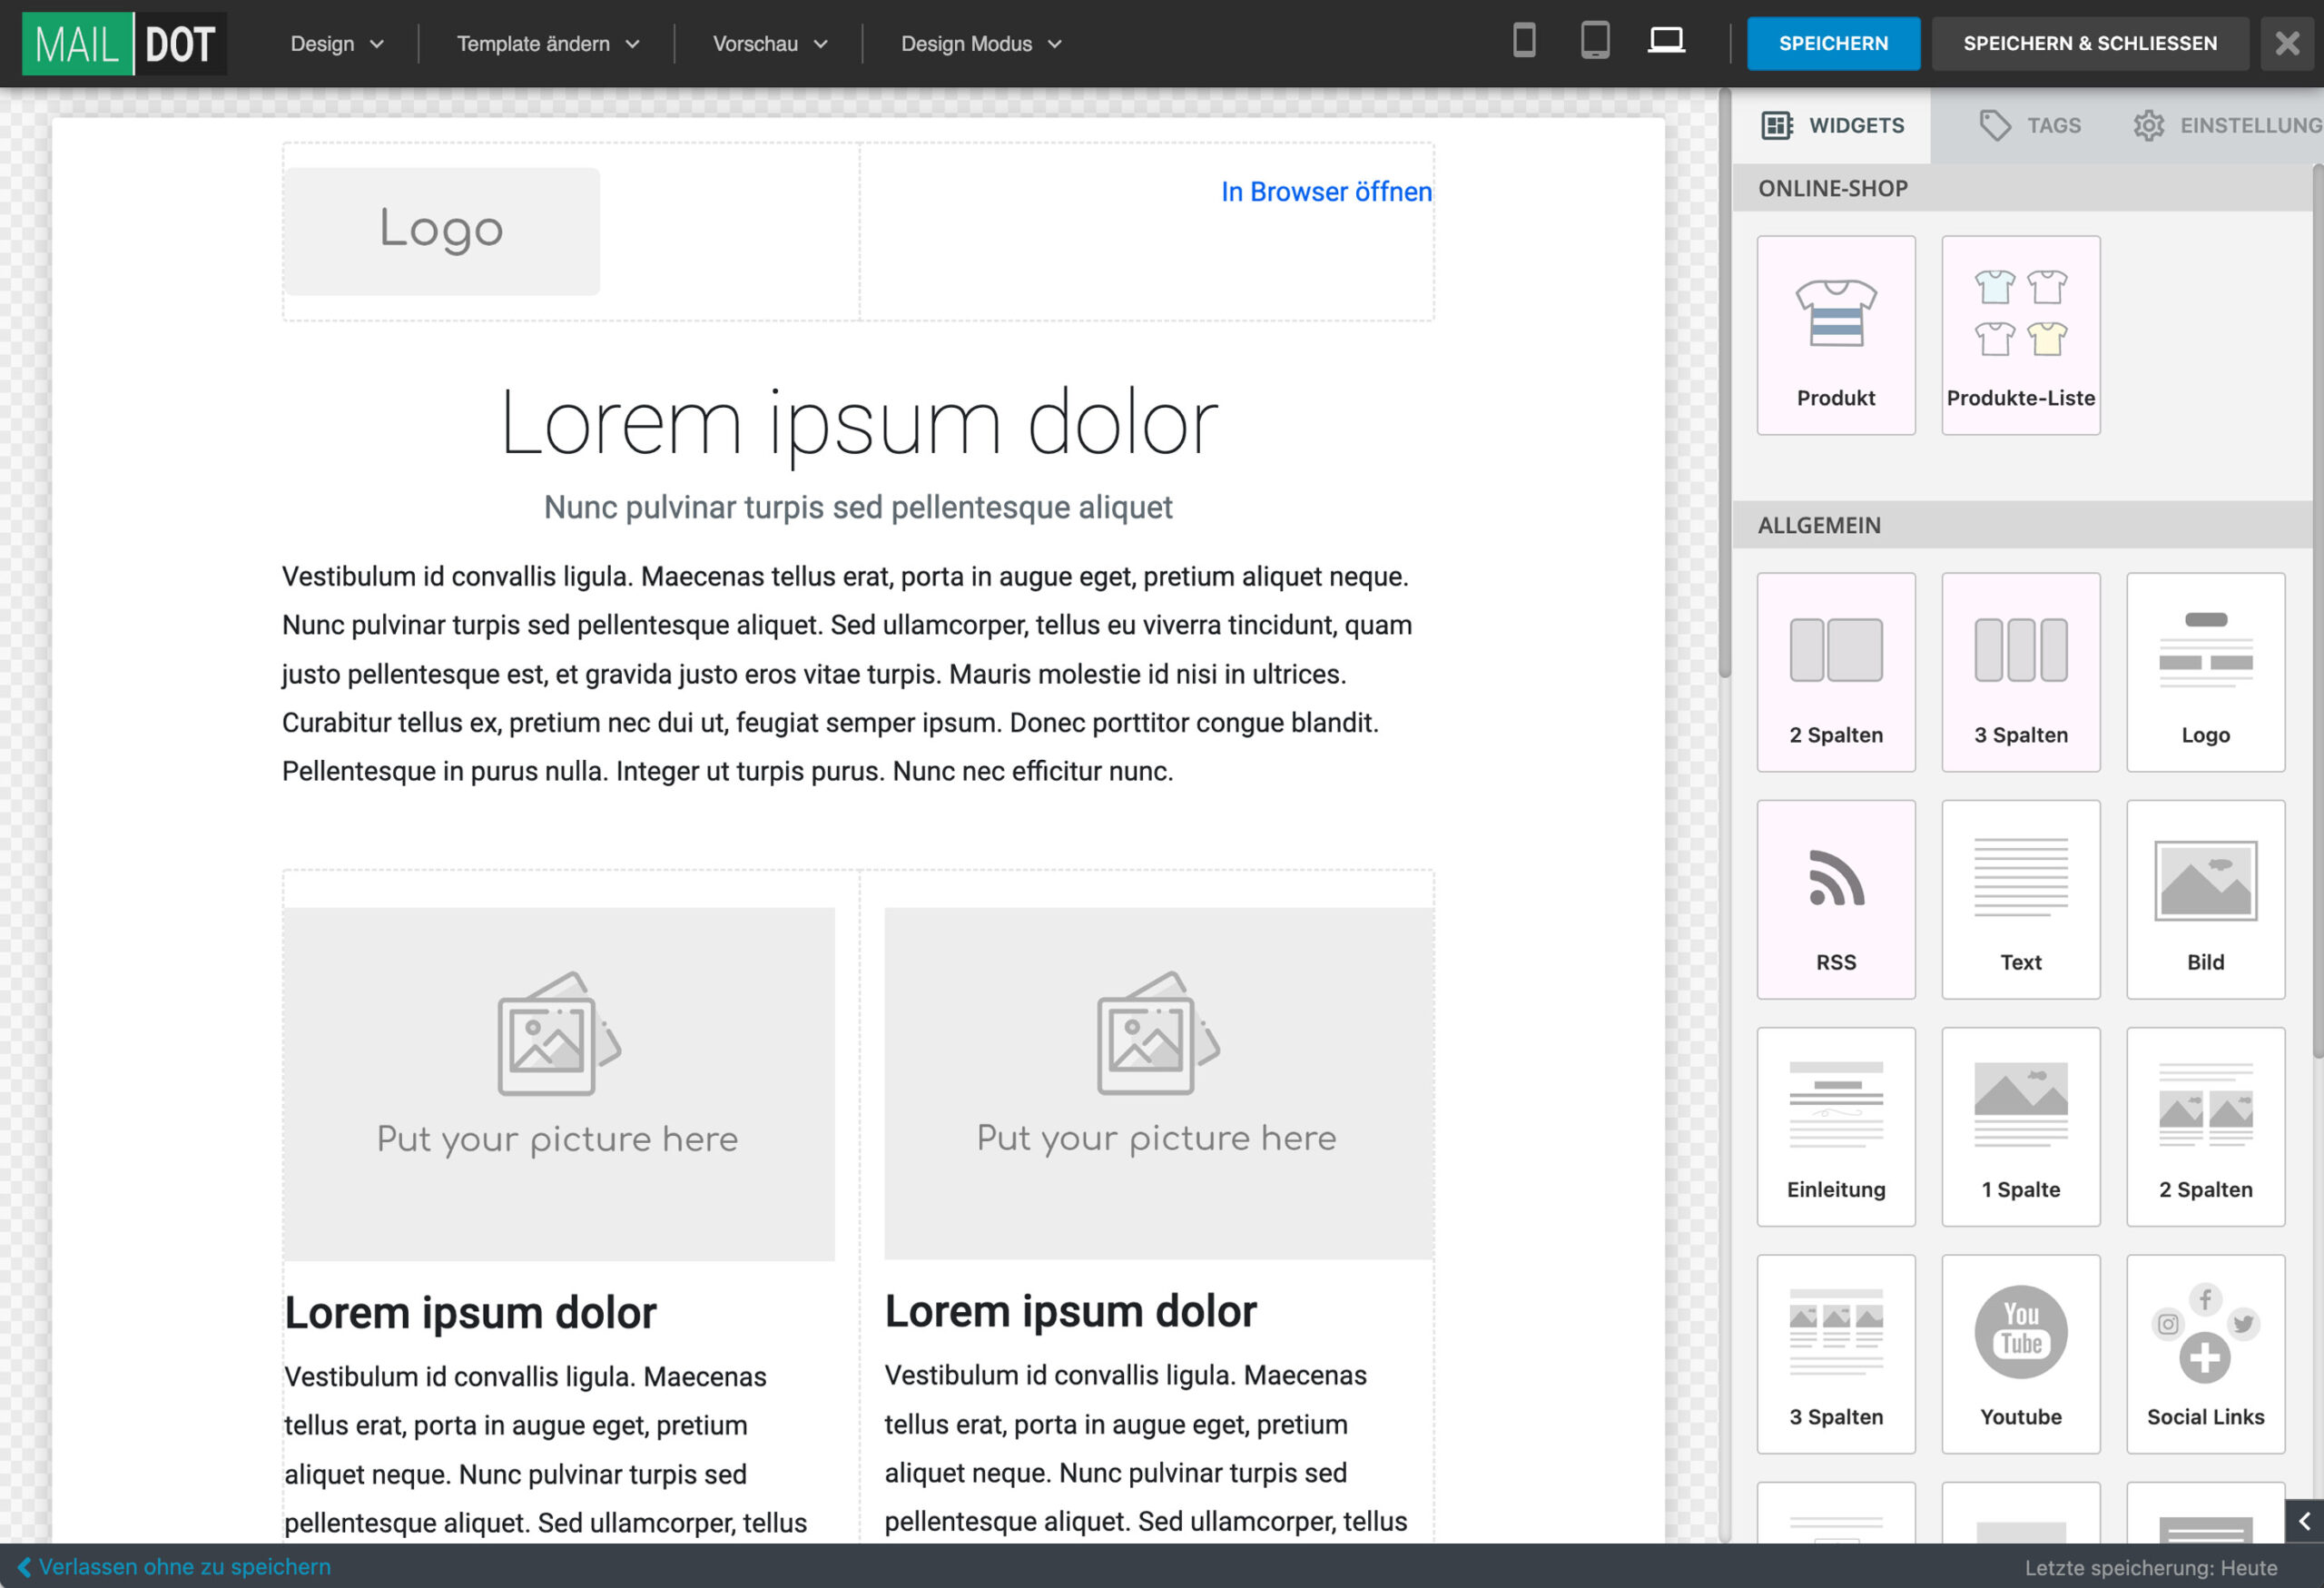Select the Youtube widget
This screenshot has height=1588, width=2324.
pyautogui.click(x=2020, y=1353)
